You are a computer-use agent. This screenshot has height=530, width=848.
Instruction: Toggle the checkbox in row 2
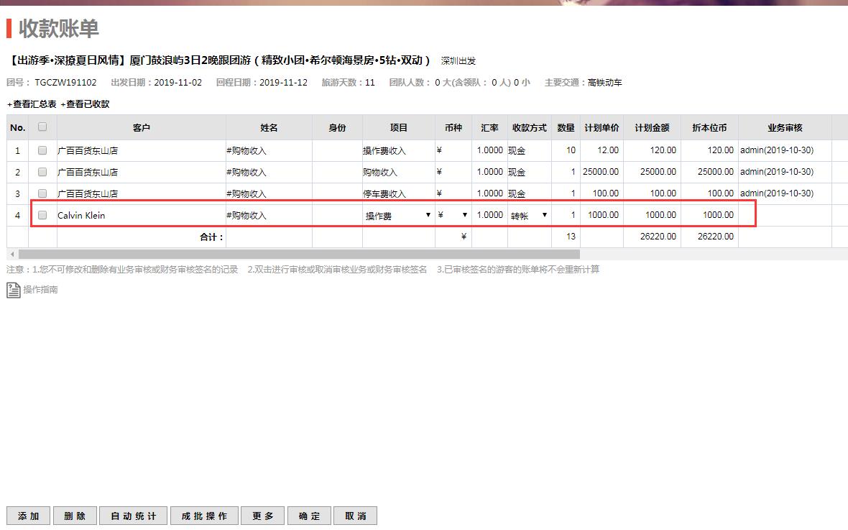42,172
